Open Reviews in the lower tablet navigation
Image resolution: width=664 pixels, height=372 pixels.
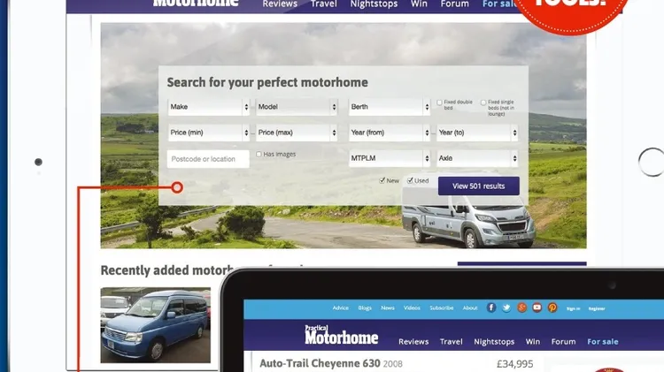point(413,342)
